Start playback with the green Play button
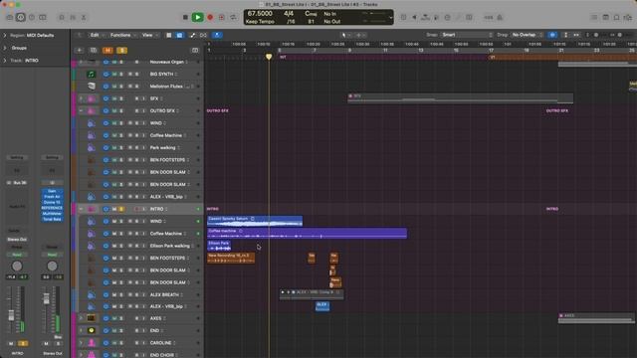 click(197, 18)
